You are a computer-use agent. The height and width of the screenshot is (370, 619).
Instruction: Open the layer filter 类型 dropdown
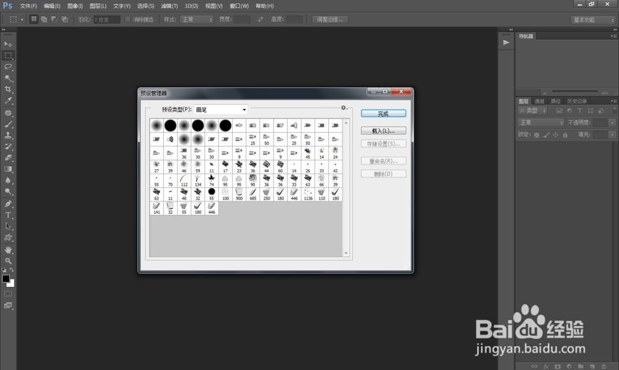(x=532, y=111)
